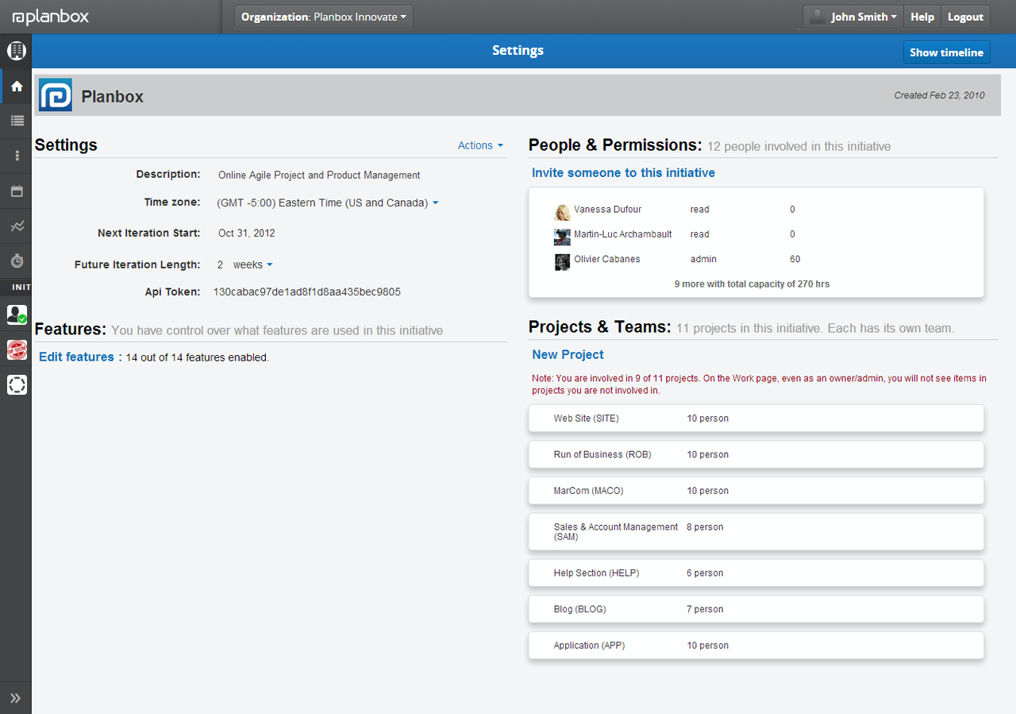Open Sales & Account Management (SAM) project
The width and height of the screenshot is (1016, 714).
click(756, 532)
